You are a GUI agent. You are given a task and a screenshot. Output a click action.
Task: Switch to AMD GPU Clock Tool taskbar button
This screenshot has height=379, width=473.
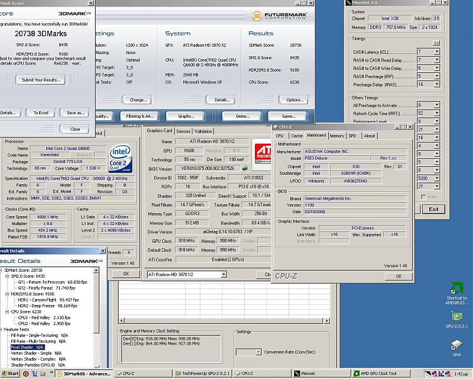381,374
